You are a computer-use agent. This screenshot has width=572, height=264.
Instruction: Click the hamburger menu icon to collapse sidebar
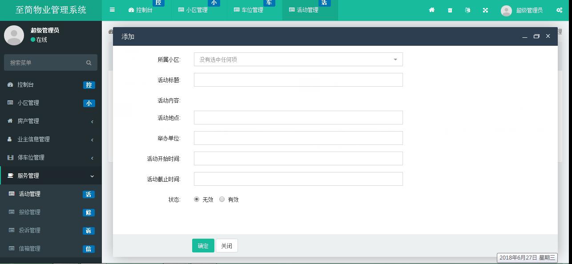pos(112,9)
